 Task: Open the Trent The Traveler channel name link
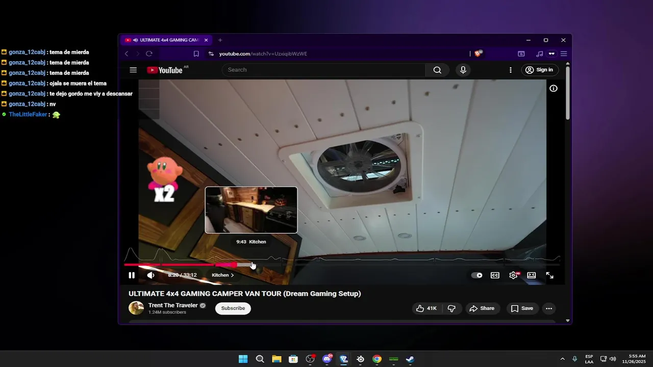pos(173,305)
